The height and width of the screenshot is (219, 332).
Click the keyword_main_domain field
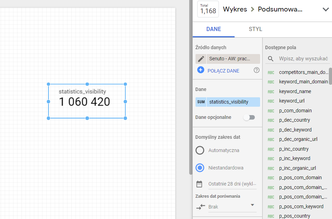point(303,82)
